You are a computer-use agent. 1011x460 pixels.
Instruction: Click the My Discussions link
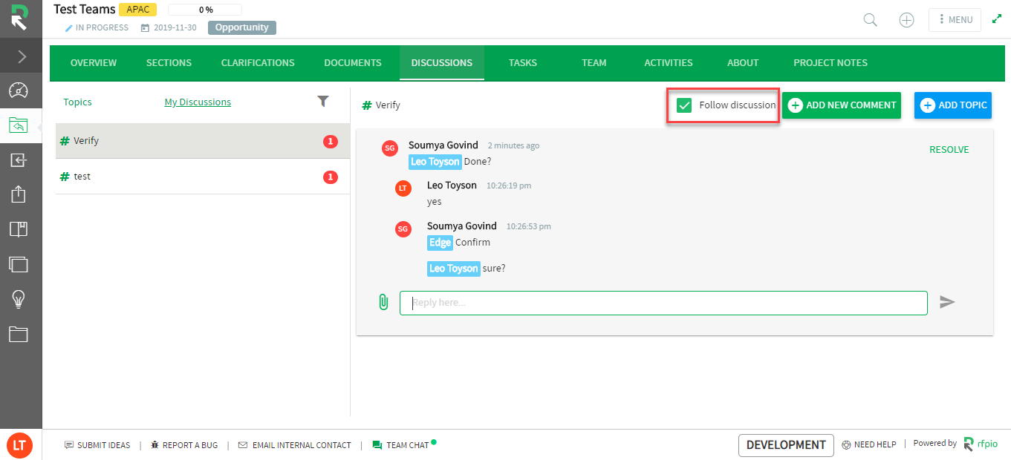[x=198, y=102]
